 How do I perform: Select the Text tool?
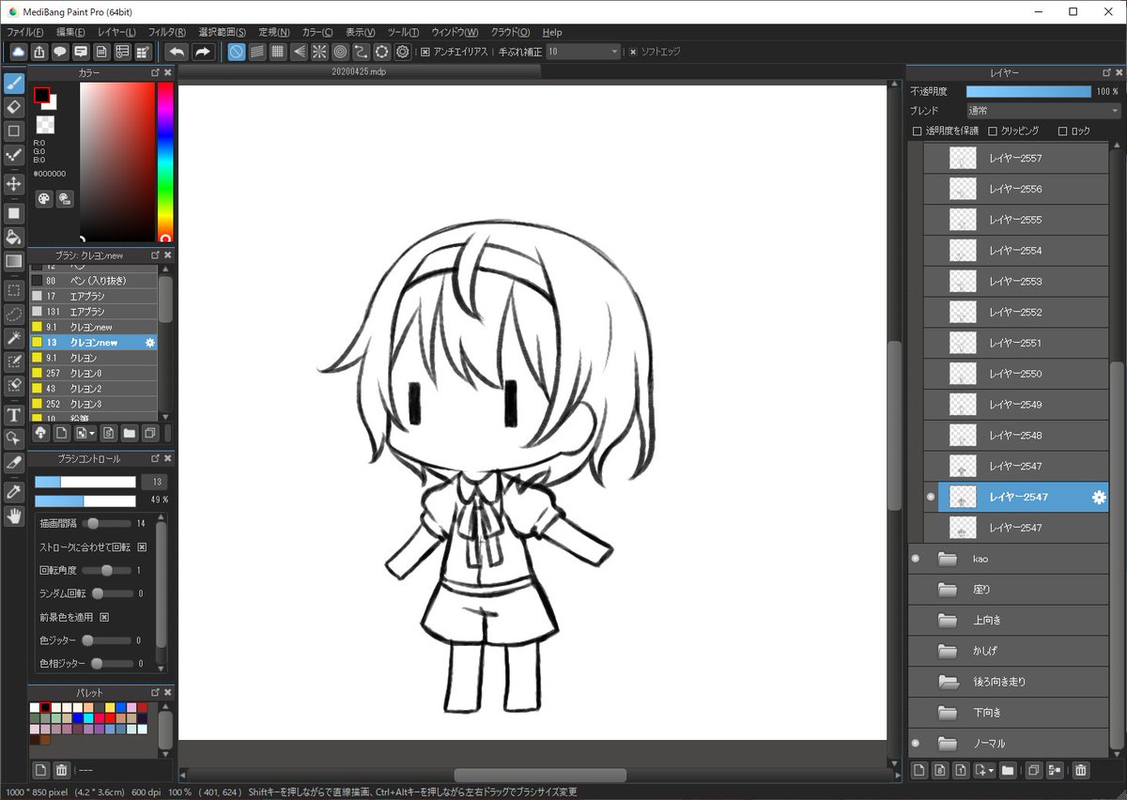point(14,414)
